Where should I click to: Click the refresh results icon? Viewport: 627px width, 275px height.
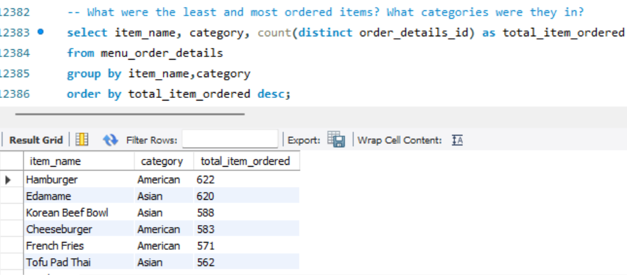point(110,140)
